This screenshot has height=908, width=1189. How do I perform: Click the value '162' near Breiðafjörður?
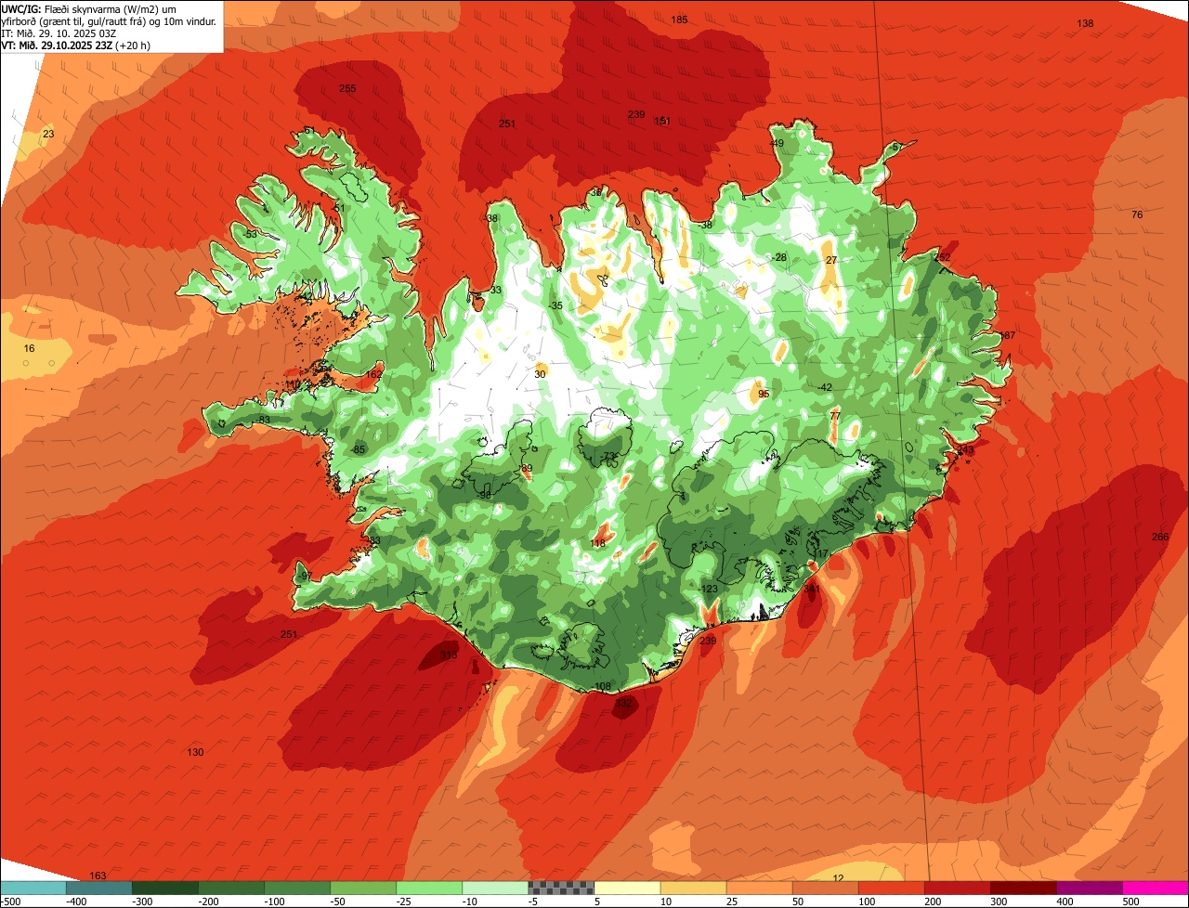(x=373, y=374)
